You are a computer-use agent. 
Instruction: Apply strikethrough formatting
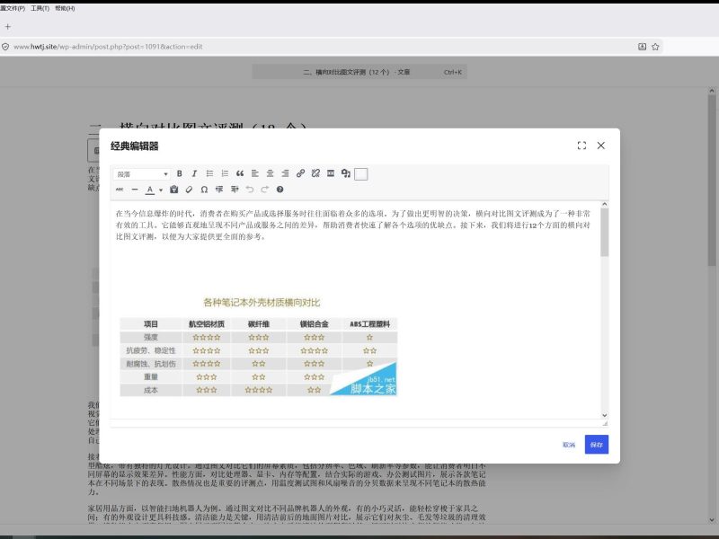[x=120, y=190]
